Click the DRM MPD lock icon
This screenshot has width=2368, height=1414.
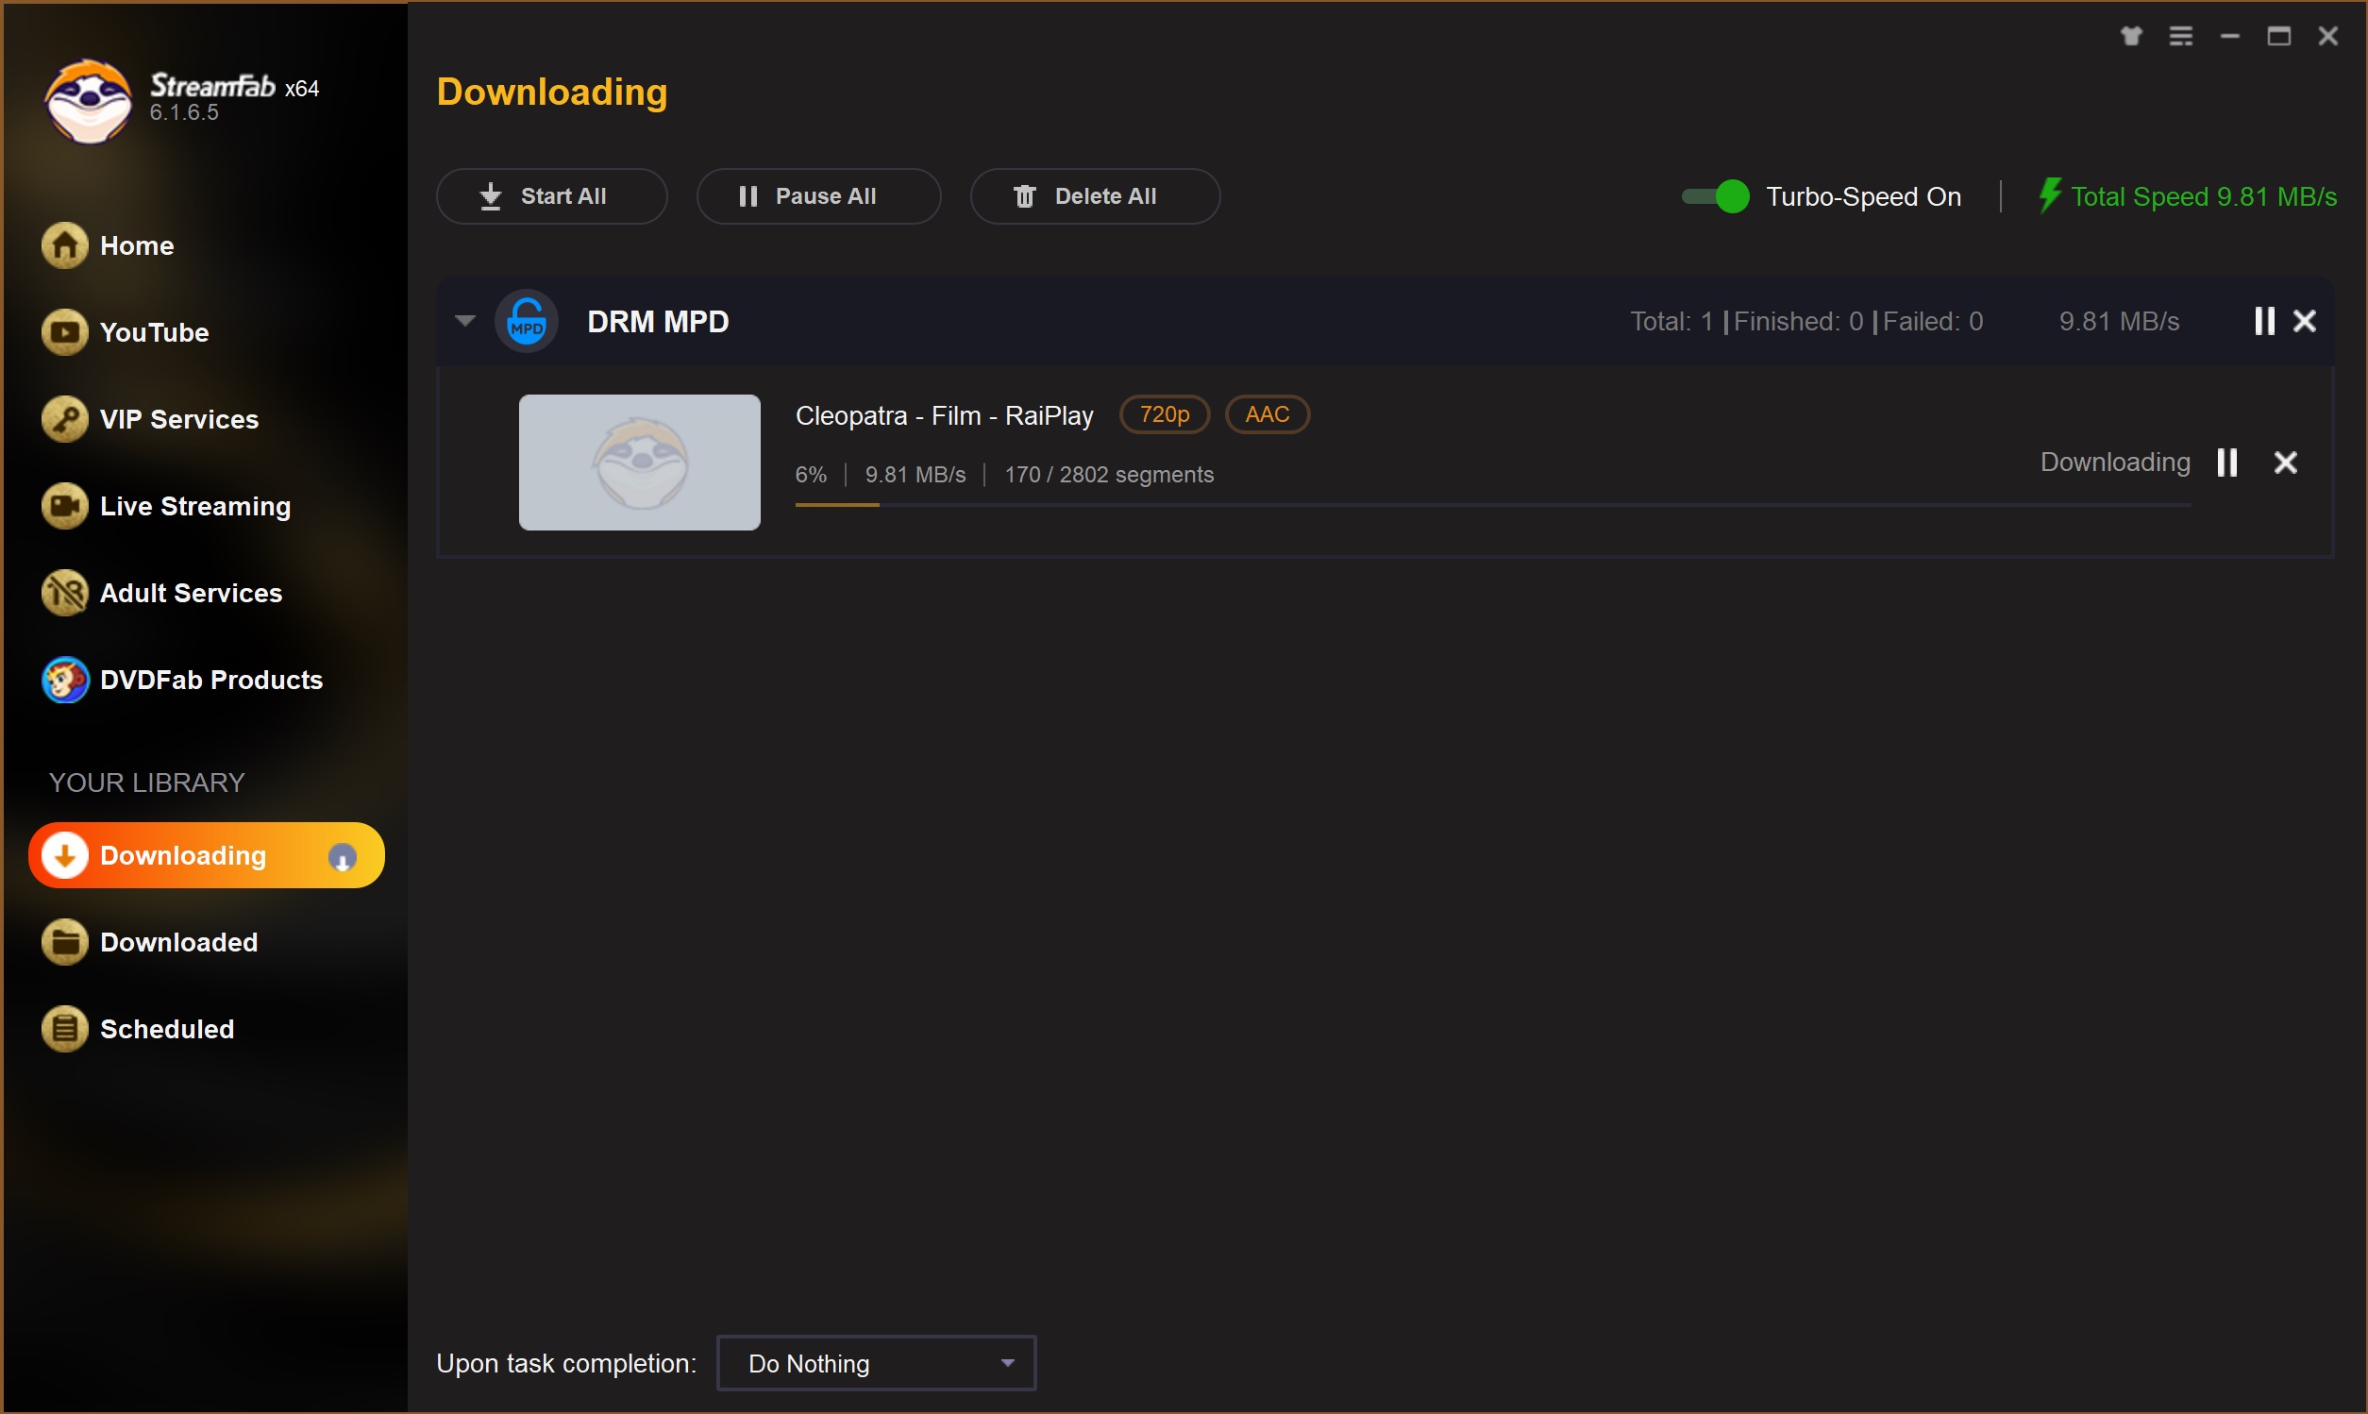click(x=527, y=321)
